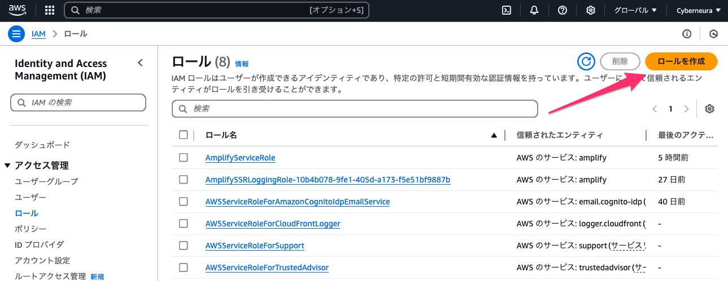Focus the IAM の検索 sidebar field

click(x=78, y=102)
